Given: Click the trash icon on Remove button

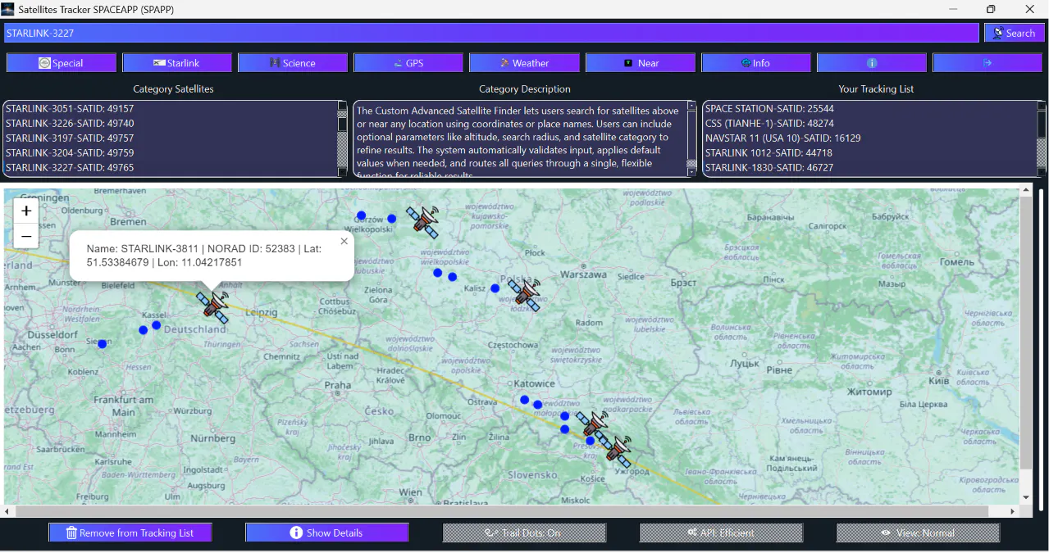Looking at the screenshot, I should [x=71, y=533].
